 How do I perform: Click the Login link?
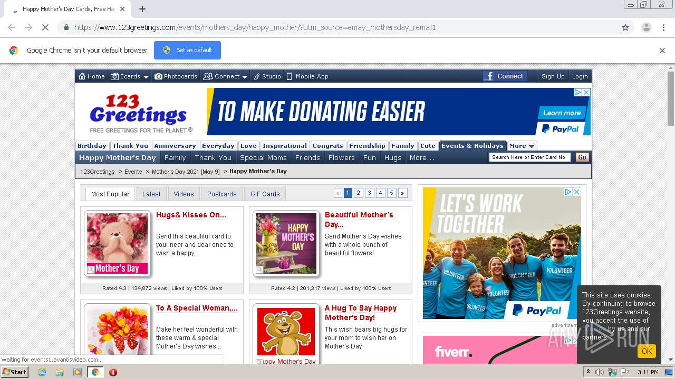580,76
